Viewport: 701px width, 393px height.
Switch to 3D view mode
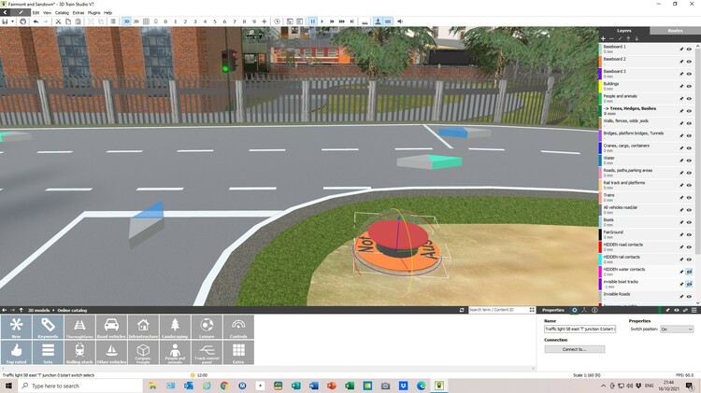[126, 21]
